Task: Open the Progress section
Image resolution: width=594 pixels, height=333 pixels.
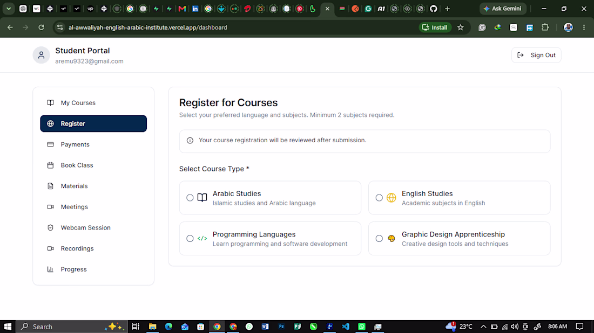Action: point(93,269)
